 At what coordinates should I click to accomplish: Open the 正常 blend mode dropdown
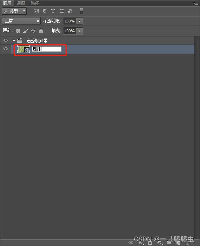pos(21,21)
